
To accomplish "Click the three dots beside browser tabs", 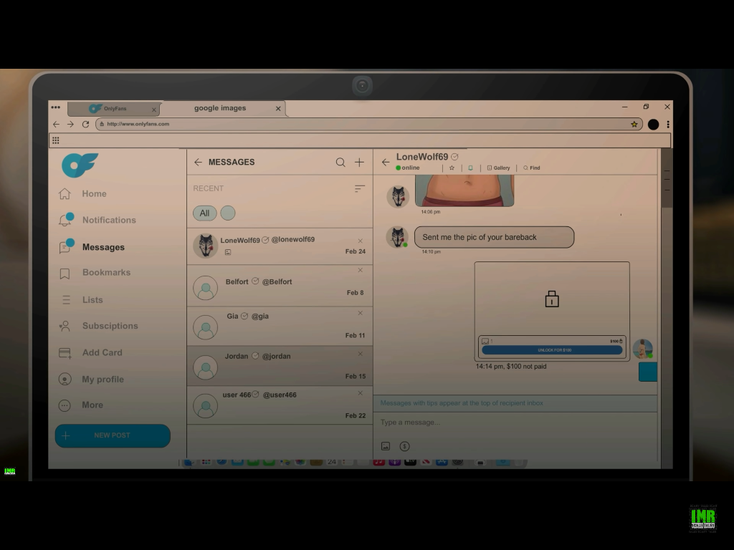I will point(56,107).
